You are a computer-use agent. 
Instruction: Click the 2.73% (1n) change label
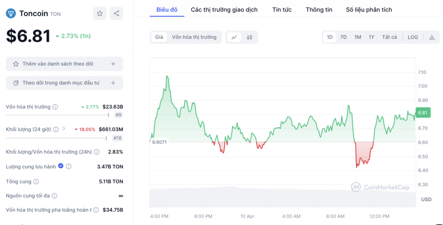tap(73, 36)
